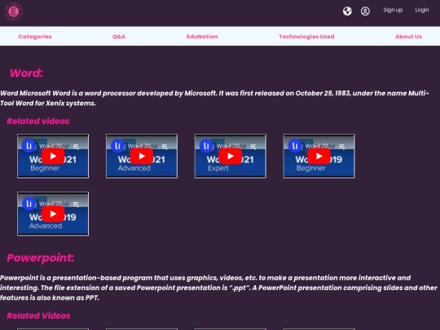Click the EduNation logo in the header
The width and height of the screenshot is (440, 330).
(x=14, y=11)
